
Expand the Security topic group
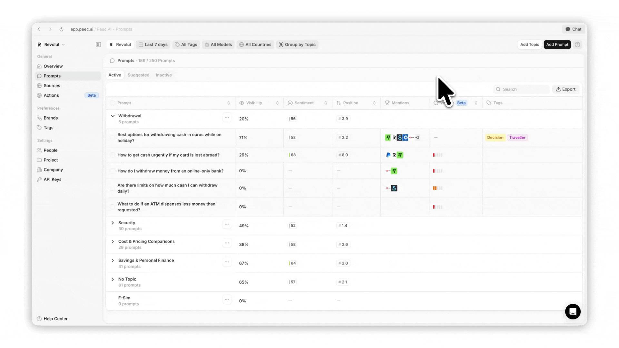pyautogui.click(x=113, y=223)
